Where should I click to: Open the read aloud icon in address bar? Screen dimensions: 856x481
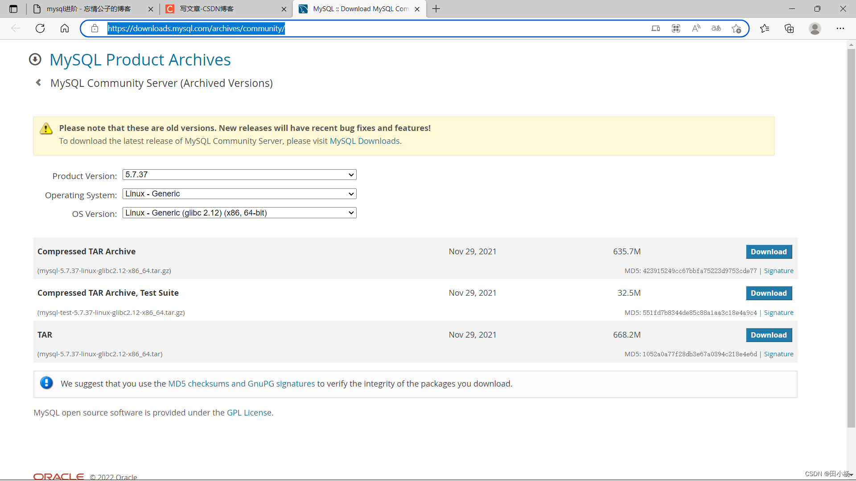pyautogui.click(x=696, y=29)
